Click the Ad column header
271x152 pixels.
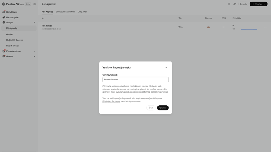click(43, 18)
